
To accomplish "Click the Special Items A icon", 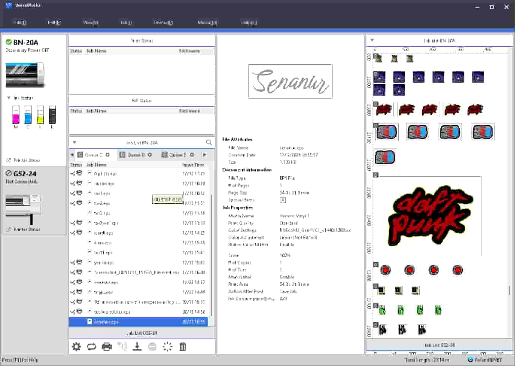I will coord(283,200).
